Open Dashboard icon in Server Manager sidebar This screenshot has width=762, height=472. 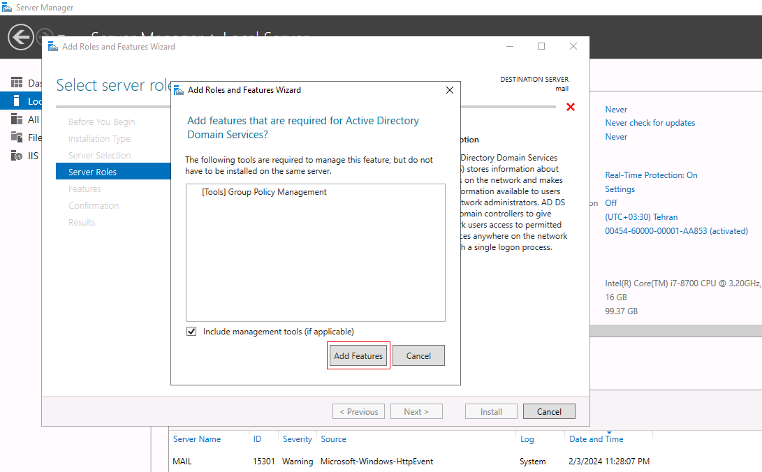(17, 83)
